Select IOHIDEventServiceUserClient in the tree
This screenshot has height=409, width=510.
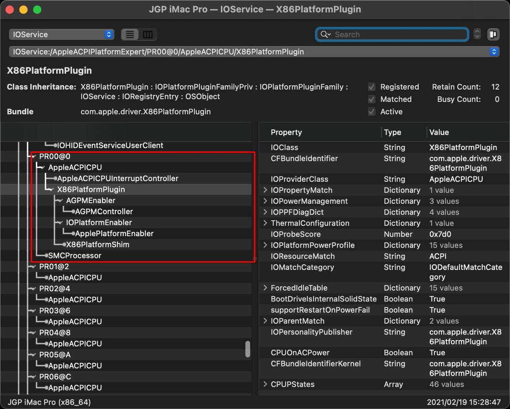coord(110,145)
